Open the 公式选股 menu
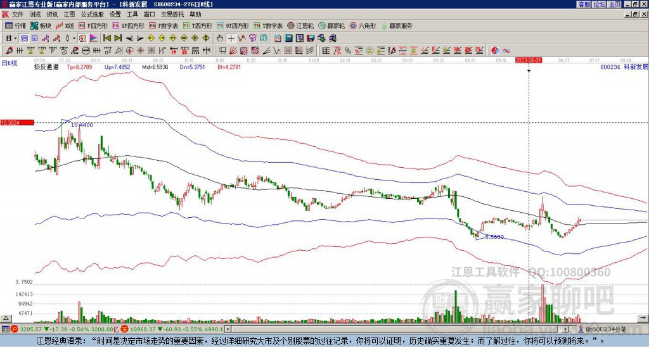 tap(93, 15)
